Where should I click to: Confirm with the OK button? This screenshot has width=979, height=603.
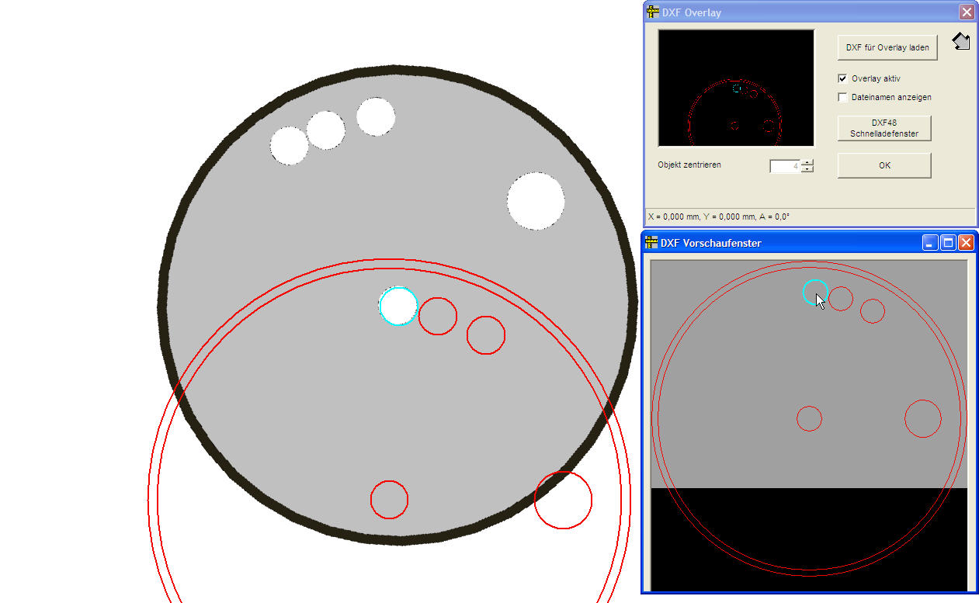coord(884,165)
